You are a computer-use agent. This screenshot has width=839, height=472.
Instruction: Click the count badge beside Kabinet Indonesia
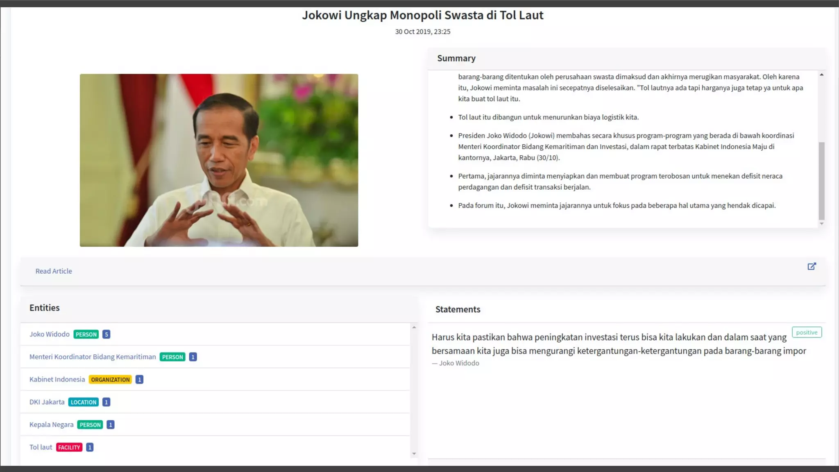tap(139, 379)
